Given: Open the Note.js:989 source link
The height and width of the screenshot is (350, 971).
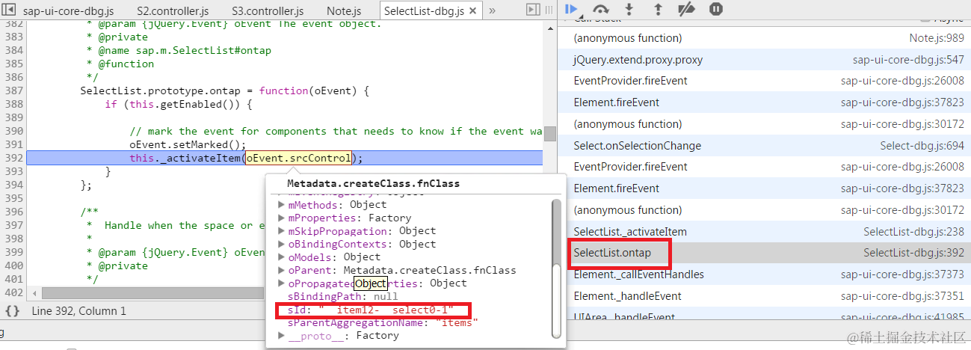Looking at the screenshot, I should coord(937,38).
